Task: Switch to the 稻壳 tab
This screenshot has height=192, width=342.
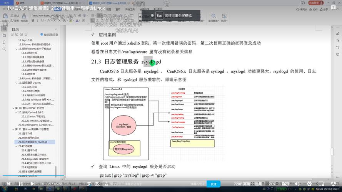Action: pos(20,3)
